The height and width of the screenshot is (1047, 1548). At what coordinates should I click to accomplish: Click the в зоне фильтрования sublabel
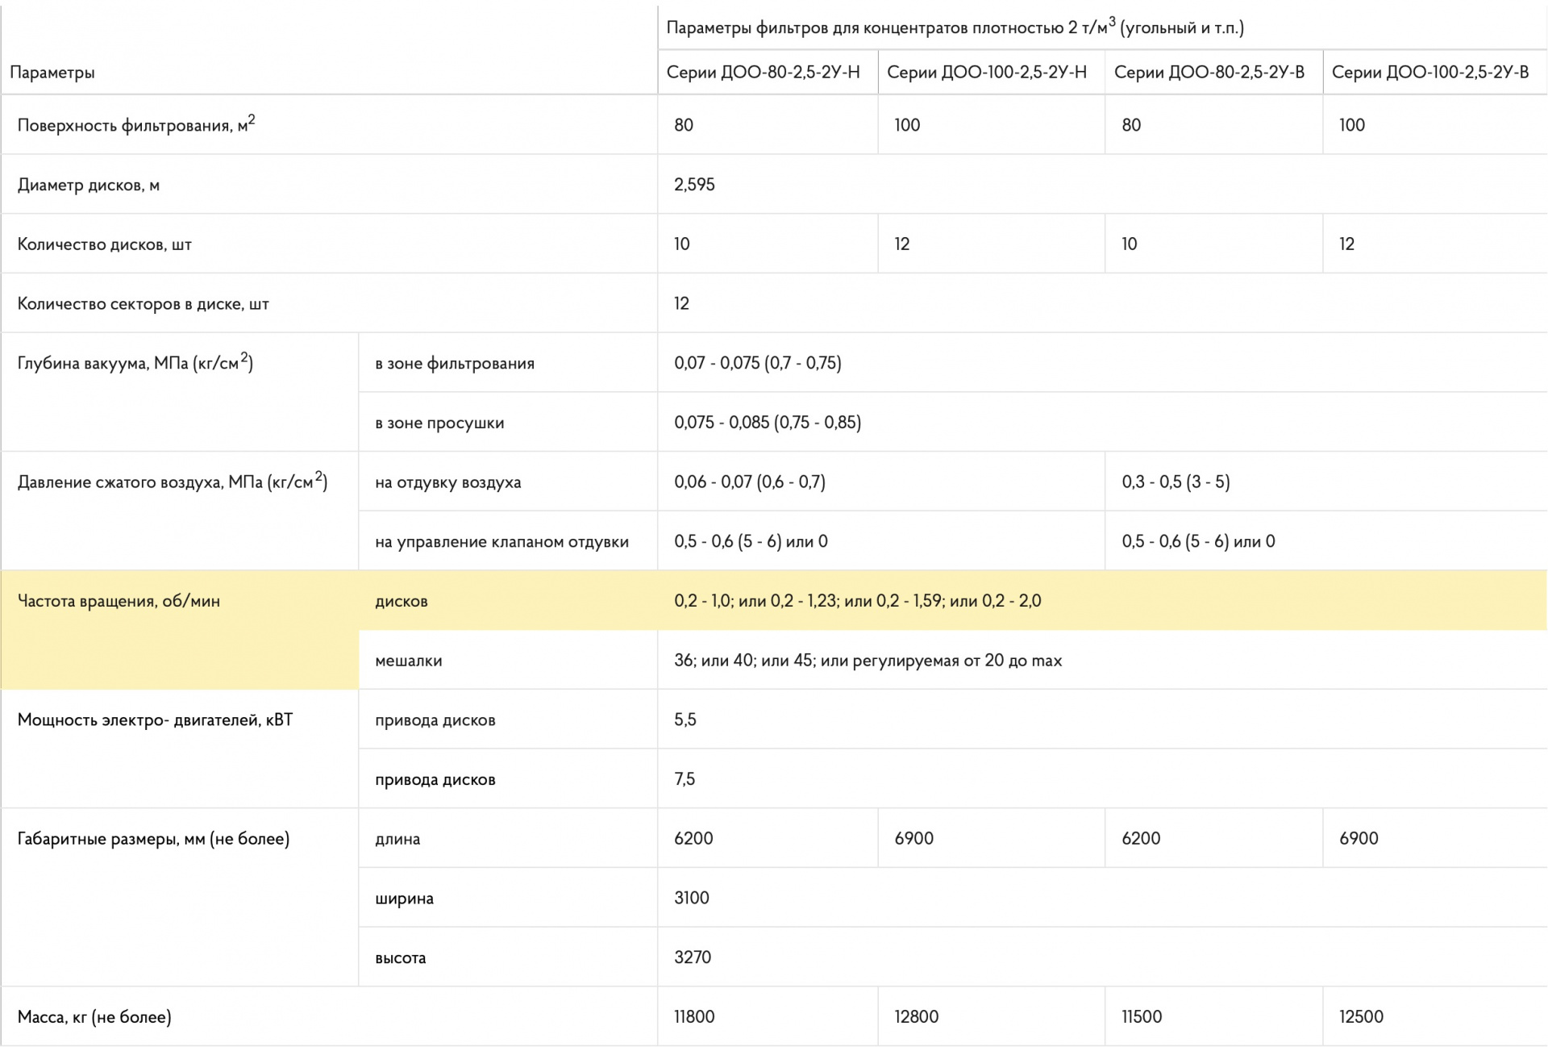click(x=454, y=364)
